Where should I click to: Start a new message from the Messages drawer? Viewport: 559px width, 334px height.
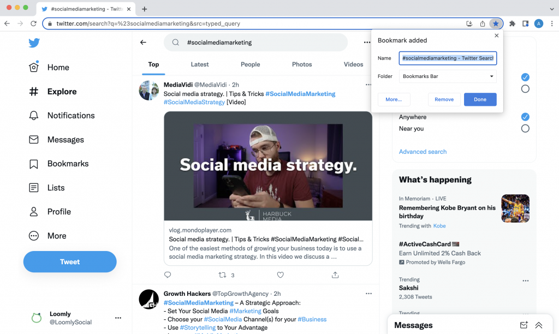click(525, 325)
